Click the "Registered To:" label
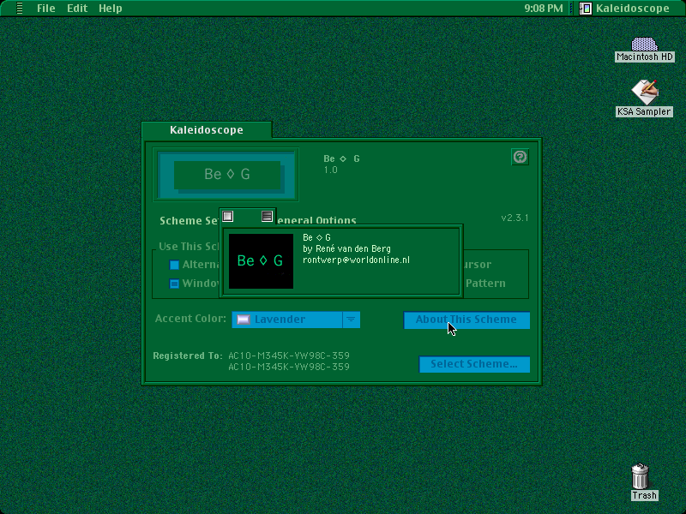Viewport: 686px width, 514px height. coord(188,356)
